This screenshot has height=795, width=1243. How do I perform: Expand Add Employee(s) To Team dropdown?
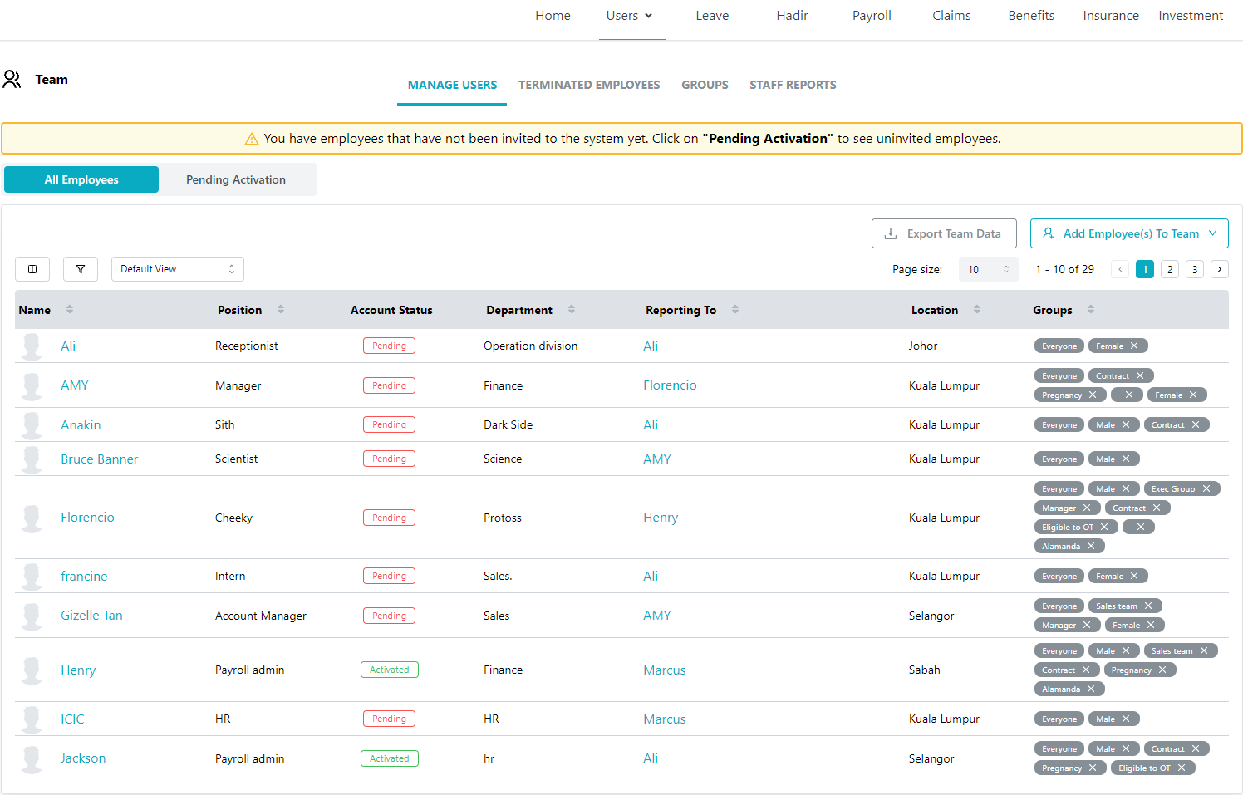click(x=1129, y=233)
